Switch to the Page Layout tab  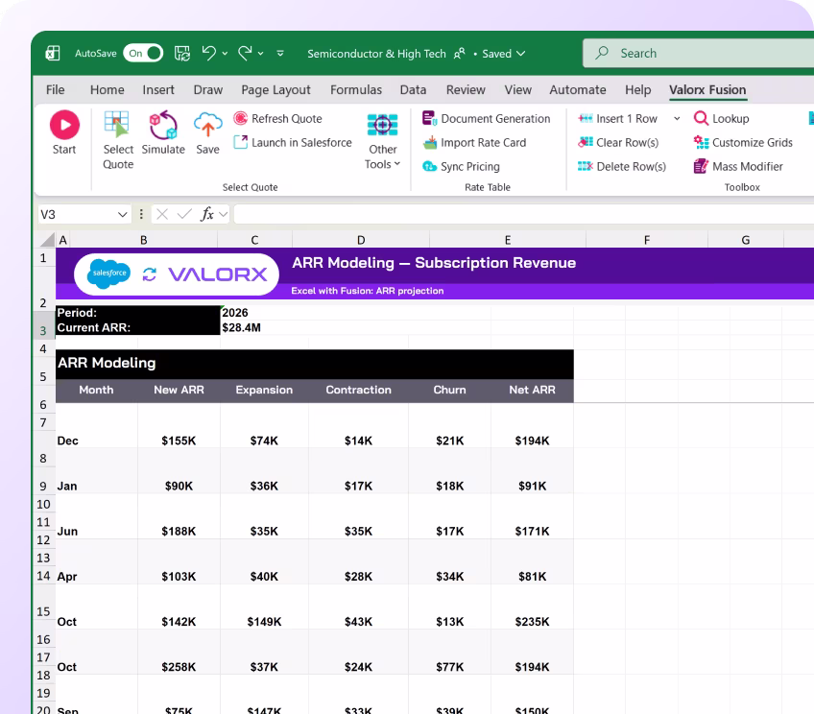275,90
